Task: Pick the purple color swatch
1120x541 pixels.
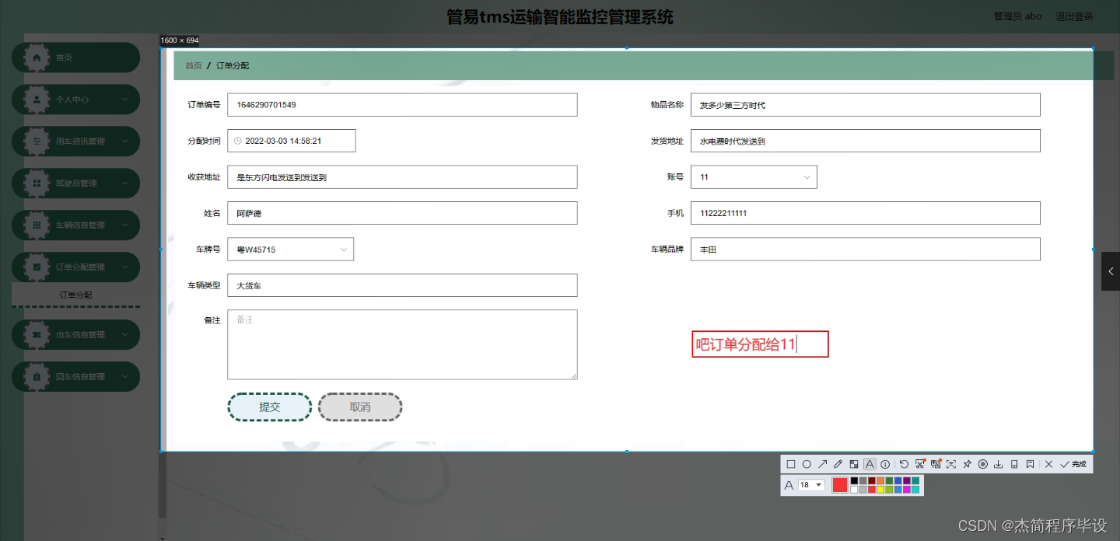Action: pyautogui.click(x=907, y=481)
